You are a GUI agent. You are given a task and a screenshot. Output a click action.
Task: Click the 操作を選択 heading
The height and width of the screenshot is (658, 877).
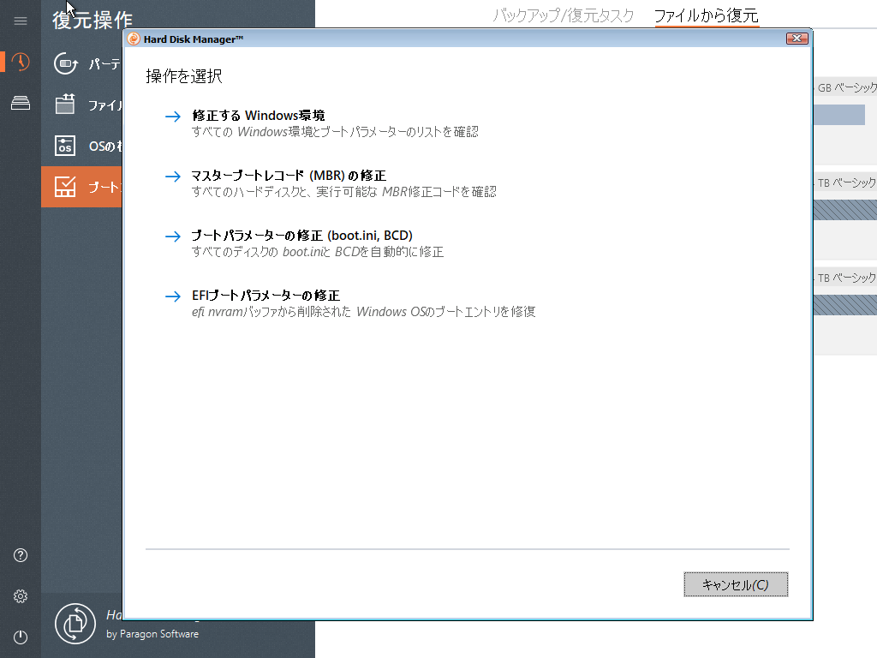tap(184, 76)
